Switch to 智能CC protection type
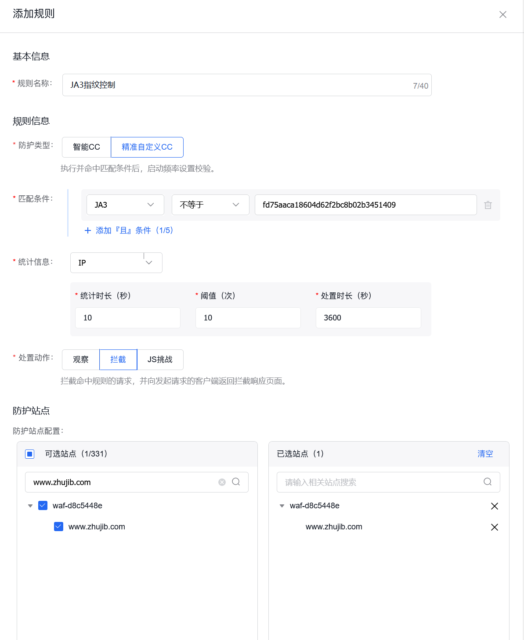The width and height of the screenshot is (524, 640). [x=86, y=147]
